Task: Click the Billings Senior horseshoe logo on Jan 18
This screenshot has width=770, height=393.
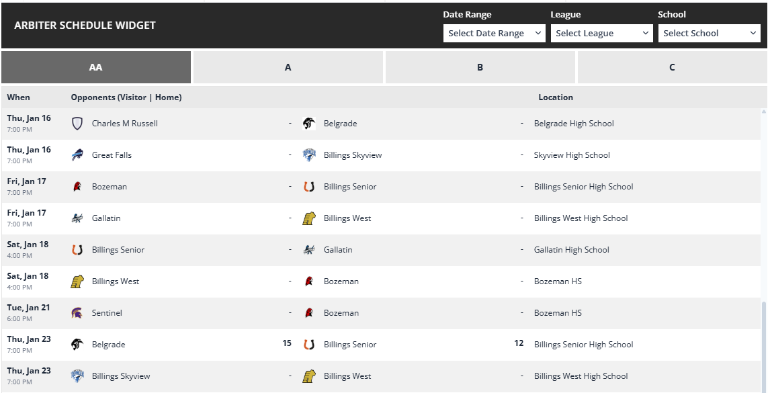Action: [77, 249]
